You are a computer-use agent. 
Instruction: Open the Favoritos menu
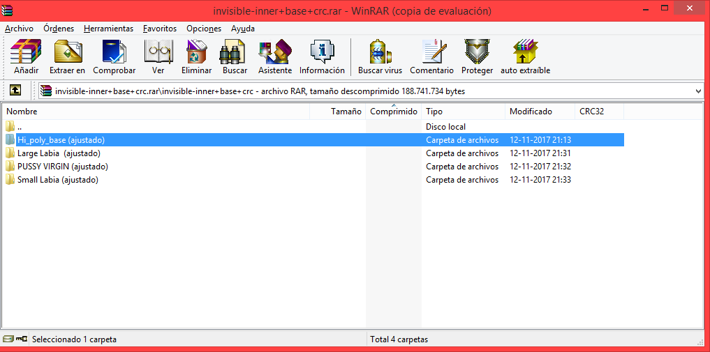click(x=160, y=29)
